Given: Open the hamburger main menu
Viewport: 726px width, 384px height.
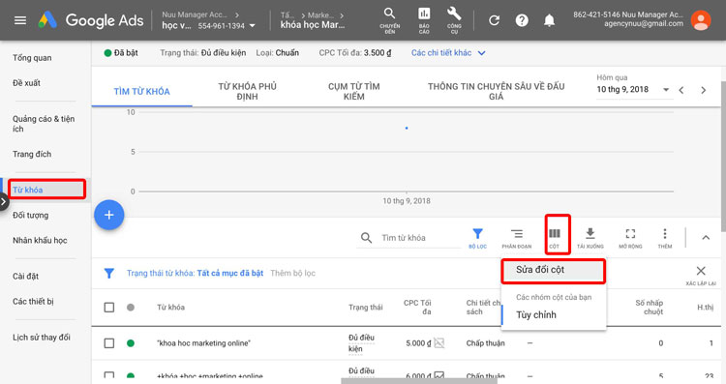Looking at the screenshot, I should tap(20, 20).
